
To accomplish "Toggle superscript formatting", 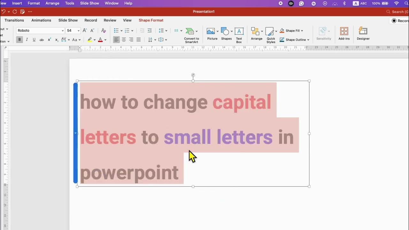I will [x=49, y=40].
